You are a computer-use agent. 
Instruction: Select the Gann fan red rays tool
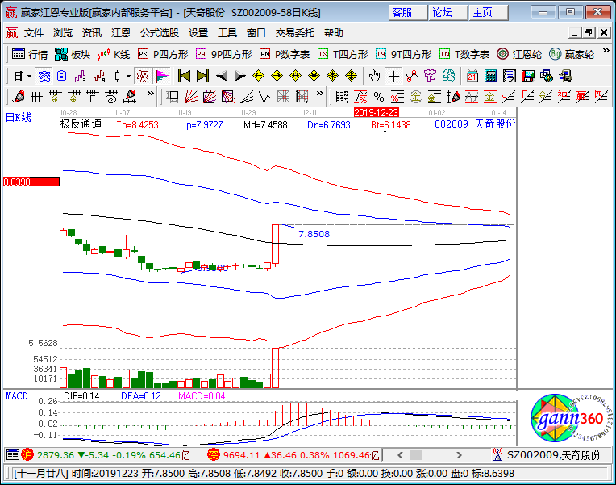[x=191, y=97]
